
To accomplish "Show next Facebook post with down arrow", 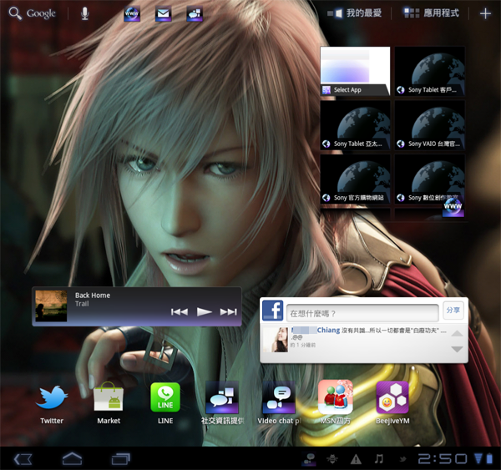I will [457, 349].
